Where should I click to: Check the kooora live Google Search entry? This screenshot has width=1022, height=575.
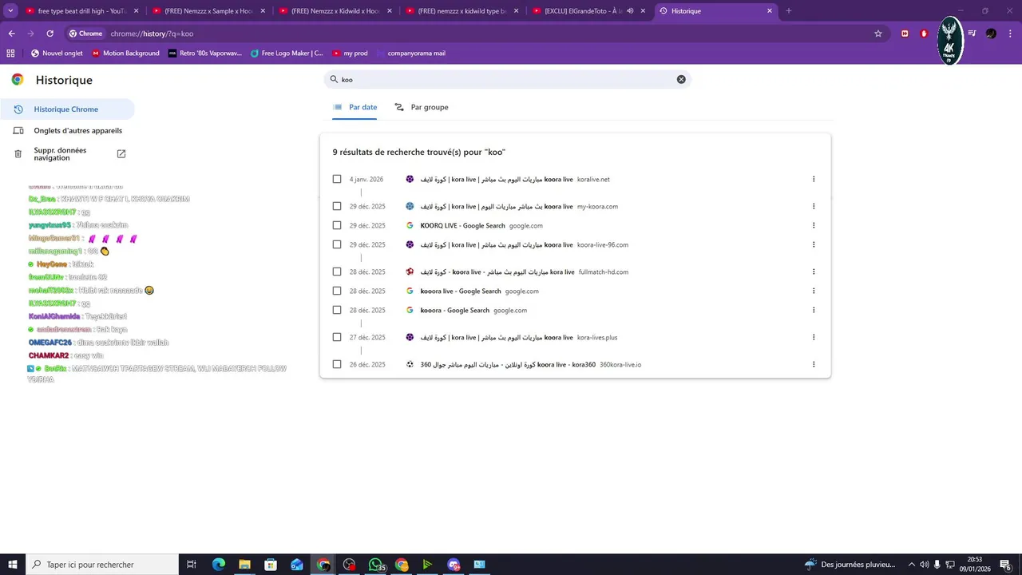[x=337, y=291]
